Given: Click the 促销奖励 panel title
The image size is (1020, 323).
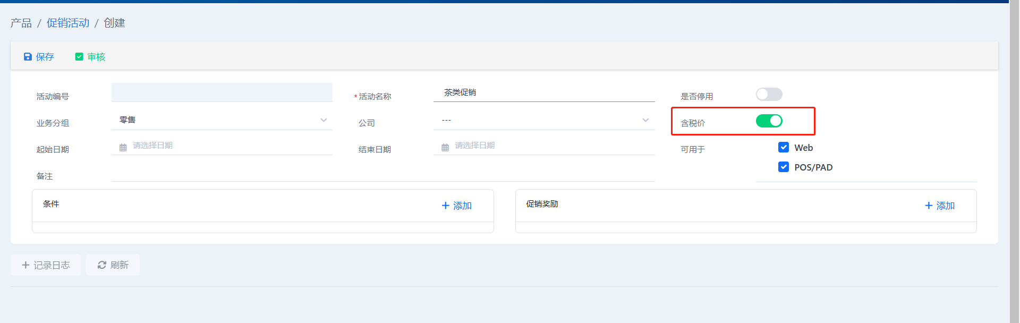Looking at the screenshot, I should pyautogui.click(x=542, y=204).
